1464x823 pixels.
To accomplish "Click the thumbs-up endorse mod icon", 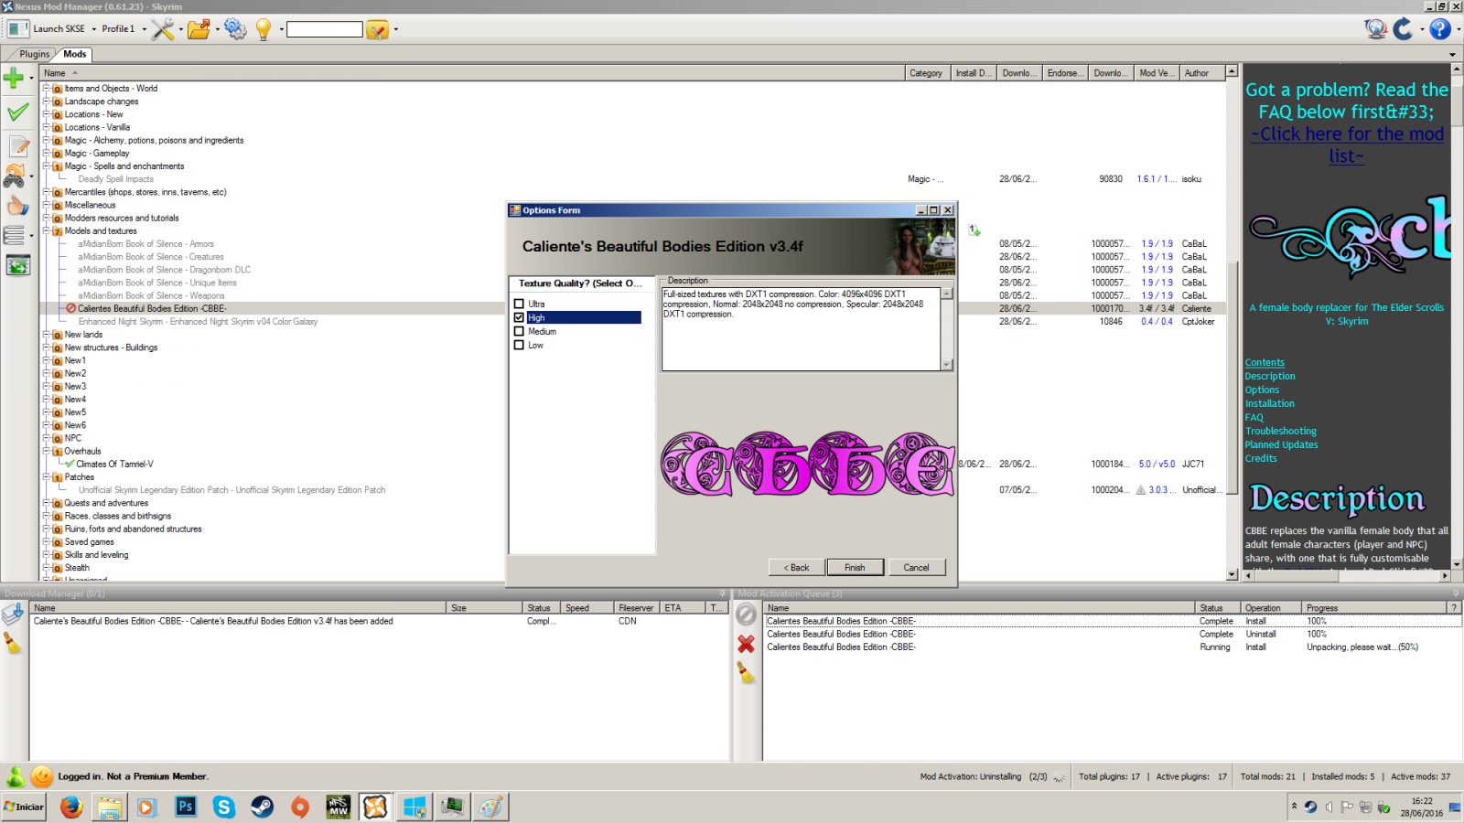I will coord(17,206).
